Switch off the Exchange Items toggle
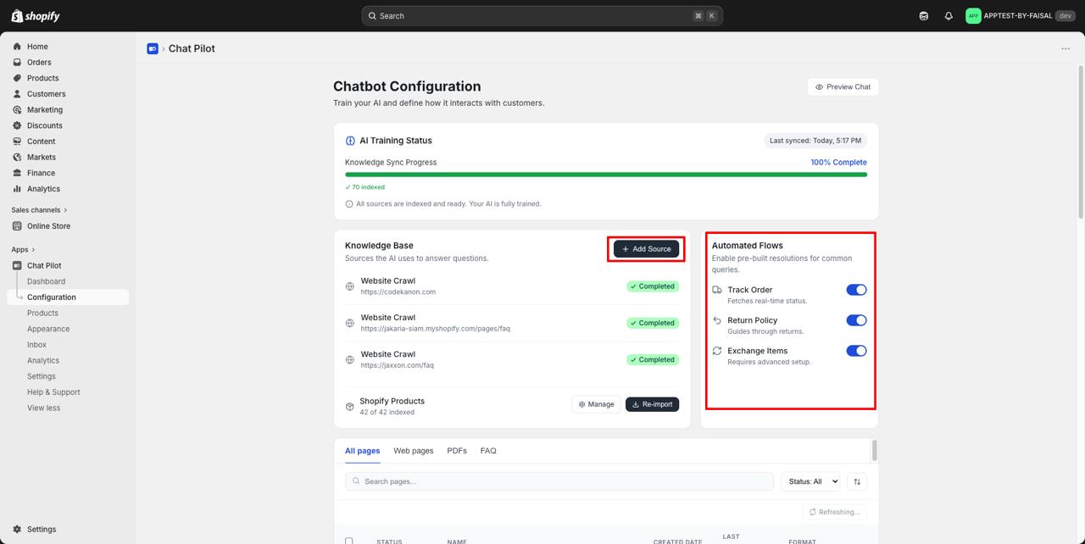 pos(856,351)
